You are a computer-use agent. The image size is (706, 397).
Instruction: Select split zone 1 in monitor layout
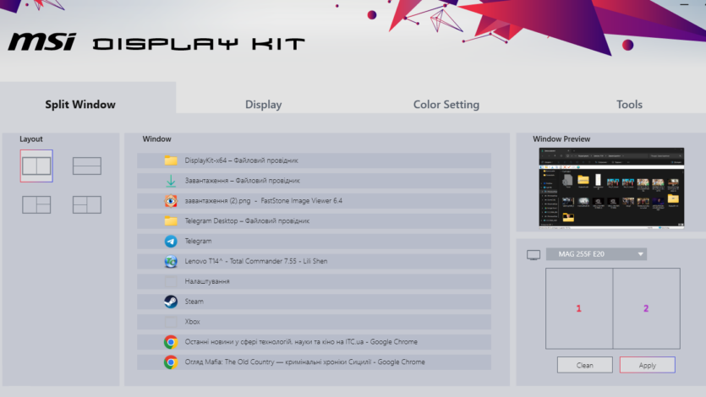pyautogui.click(x=579, y=308)
